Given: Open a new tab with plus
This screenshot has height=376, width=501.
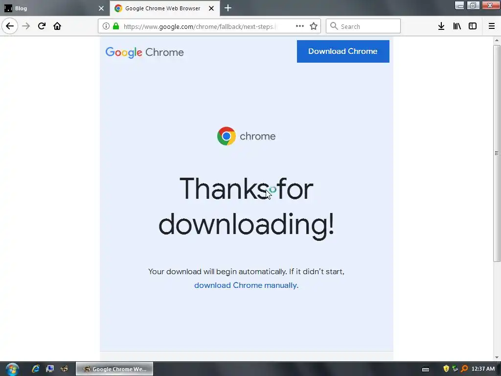Looking at the screenshot, I should coord(228,8).
